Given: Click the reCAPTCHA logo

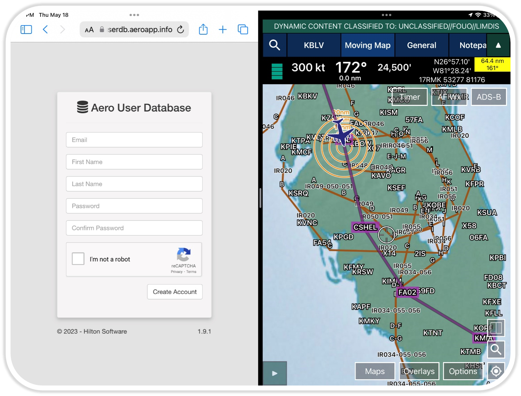Looking at the screenshot, I should [x=184, y=254].
